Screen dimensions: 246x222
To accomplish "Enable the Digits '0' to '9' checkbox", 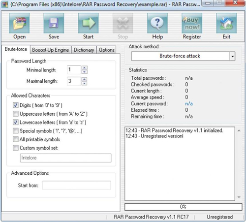I will point(16,105).
